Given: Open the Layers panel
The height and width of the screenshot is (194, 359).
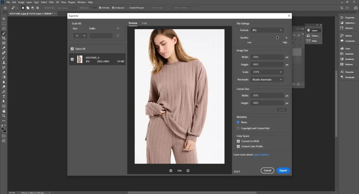Looking at the screenshot, I should 312,30.
